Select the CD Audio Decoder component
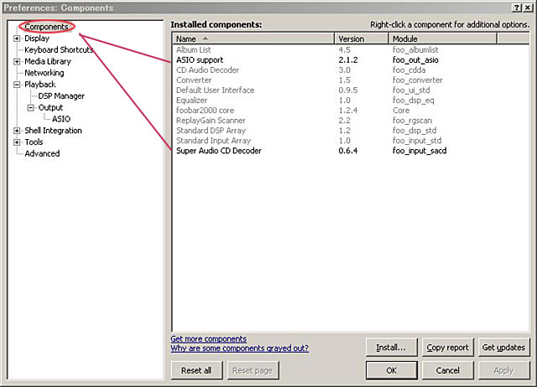The image size is (537, 387). 351,70
